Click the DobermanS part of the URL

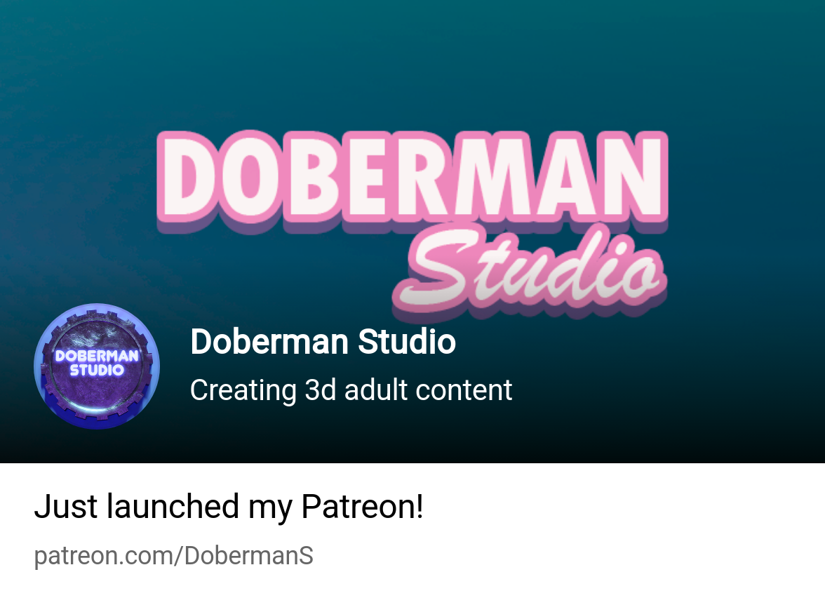click(249, 555)
